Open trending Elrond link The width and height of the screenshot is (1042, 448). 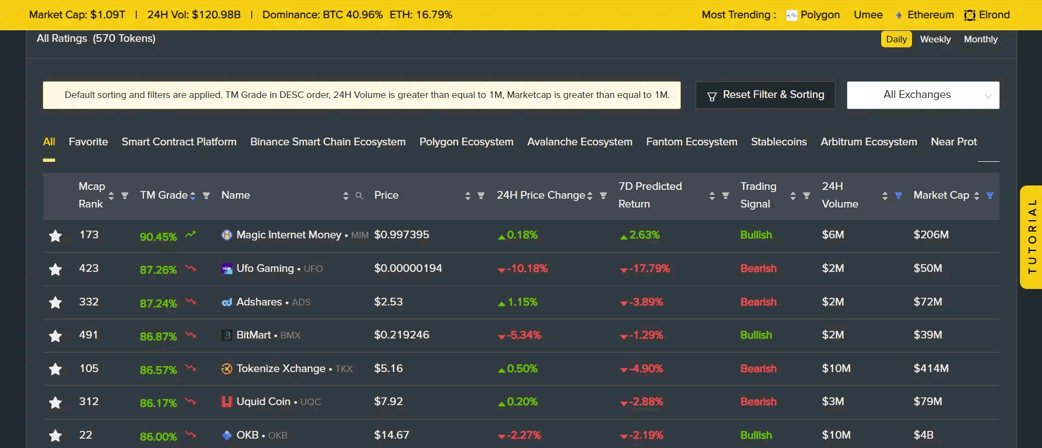(x=987, y=15)
